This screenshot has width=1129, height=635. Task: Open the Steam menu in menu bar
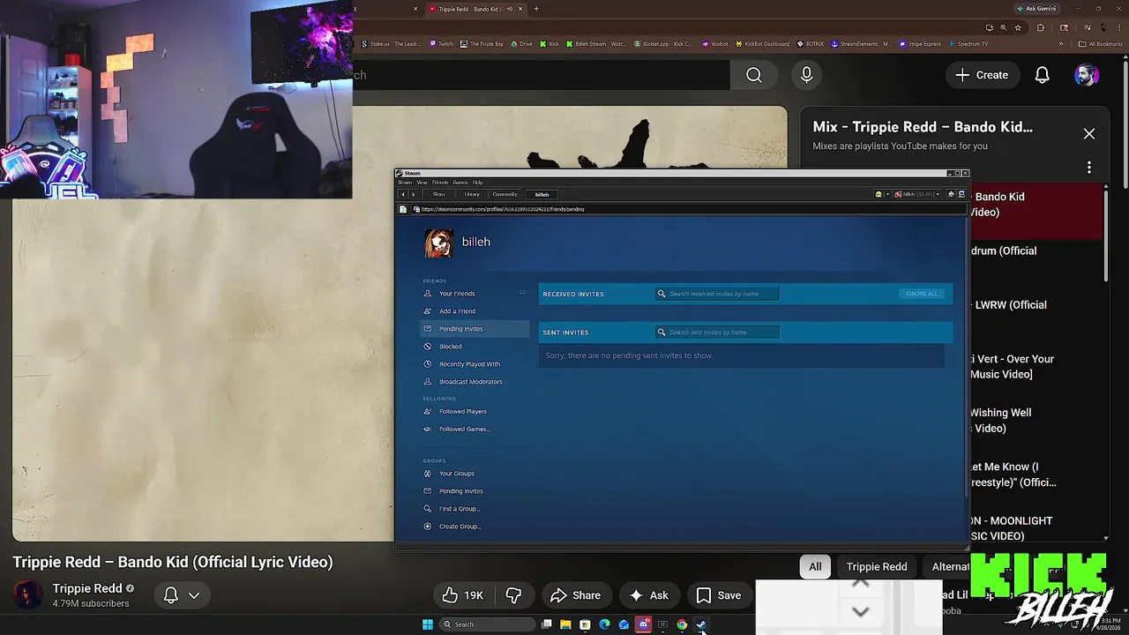click(405, 183)
